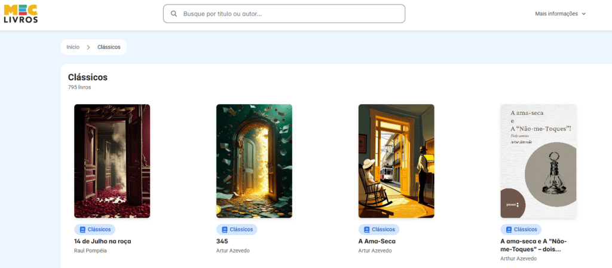Viewport: 612px width, 268px height.
Task: Click the MEC Livros logo
Action: [x=21, y=14]
